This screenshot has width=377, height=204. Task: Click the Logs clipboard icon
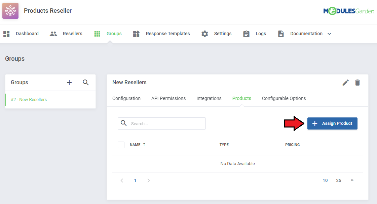tap(246, 34)
